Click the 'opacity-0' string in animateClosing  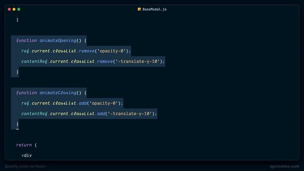click(104, 104)
